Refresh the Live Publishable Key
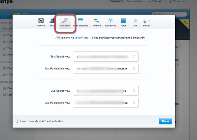 (x=134, y=103)
